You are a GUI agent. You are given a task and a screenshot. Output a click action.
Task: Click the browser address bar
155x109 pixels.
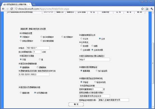pos(77,9)
